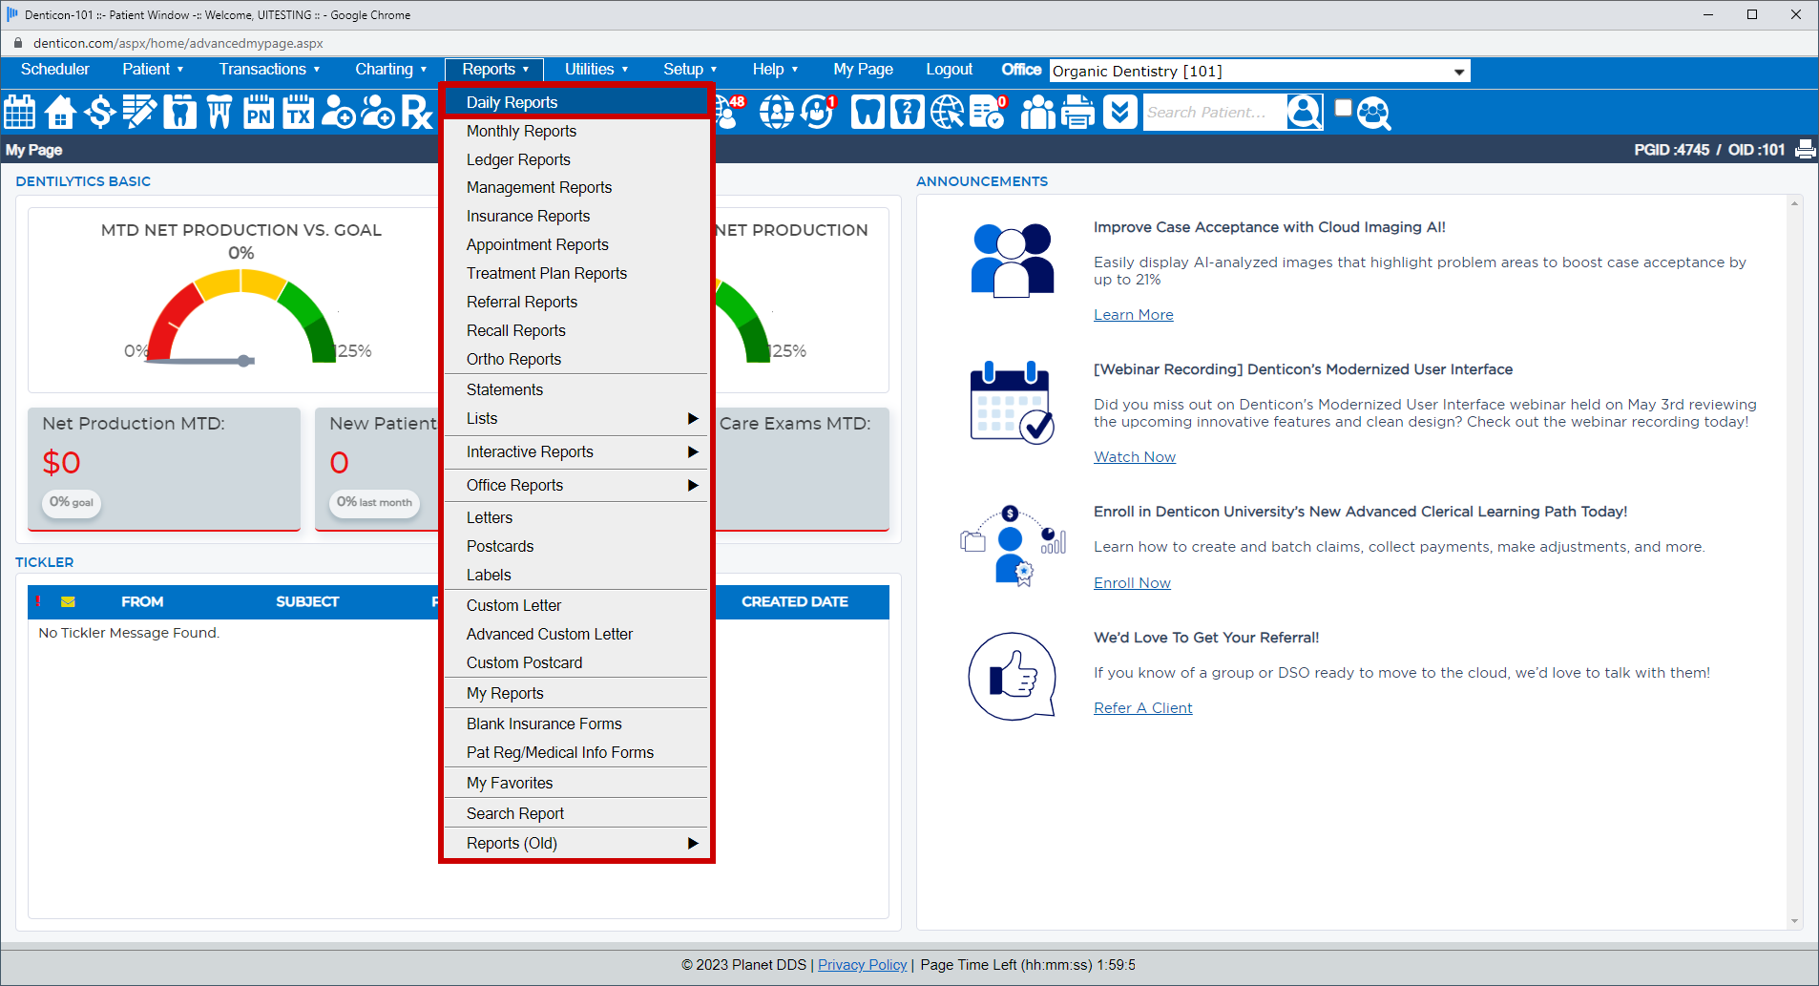Select Daily Reports from the menu
The image size is (1819, 986).
pyautogui.click(x=576, y=103)
